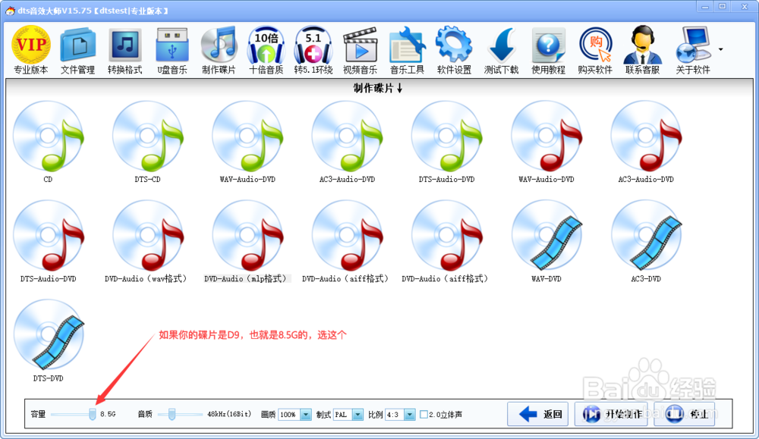Image resolution: width=759 pixels, height=439 pixels.
Task: Open the 比例 aspect ratio dropdown
Action: coord(408,414)
